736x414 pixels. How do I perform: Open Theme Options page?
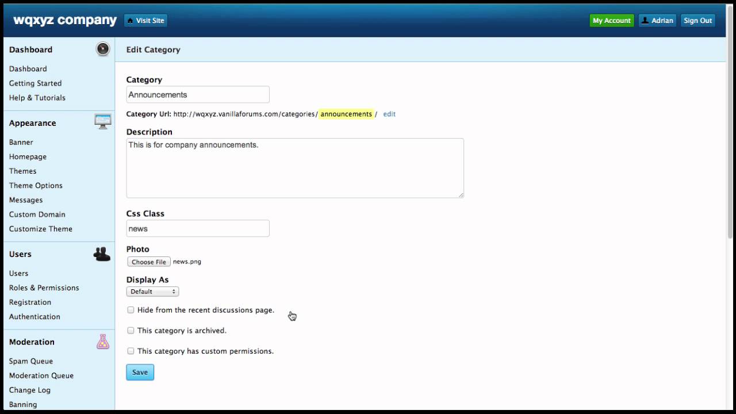[36, 185]
